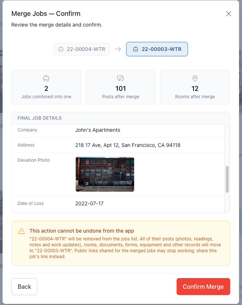Click warning text about public links
242x305 pixels.
[x=125, y=248]
